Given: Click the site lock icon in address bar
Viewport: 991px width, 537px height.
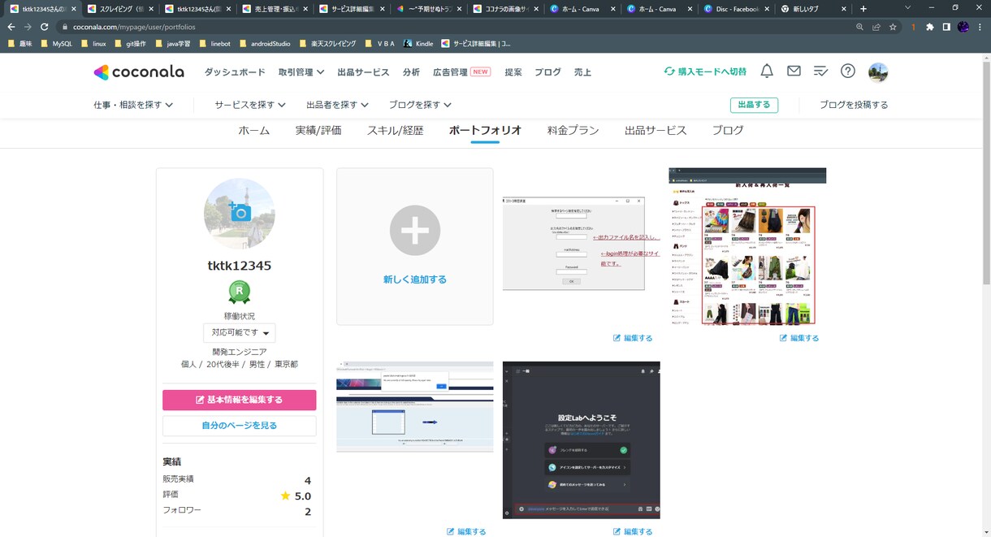Looking at the screenshot, I should point(63,27).
